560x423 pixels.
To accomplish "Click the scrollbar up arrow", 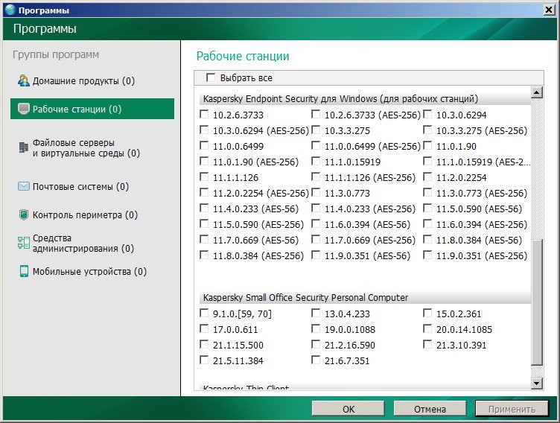I will click(536, 93).
